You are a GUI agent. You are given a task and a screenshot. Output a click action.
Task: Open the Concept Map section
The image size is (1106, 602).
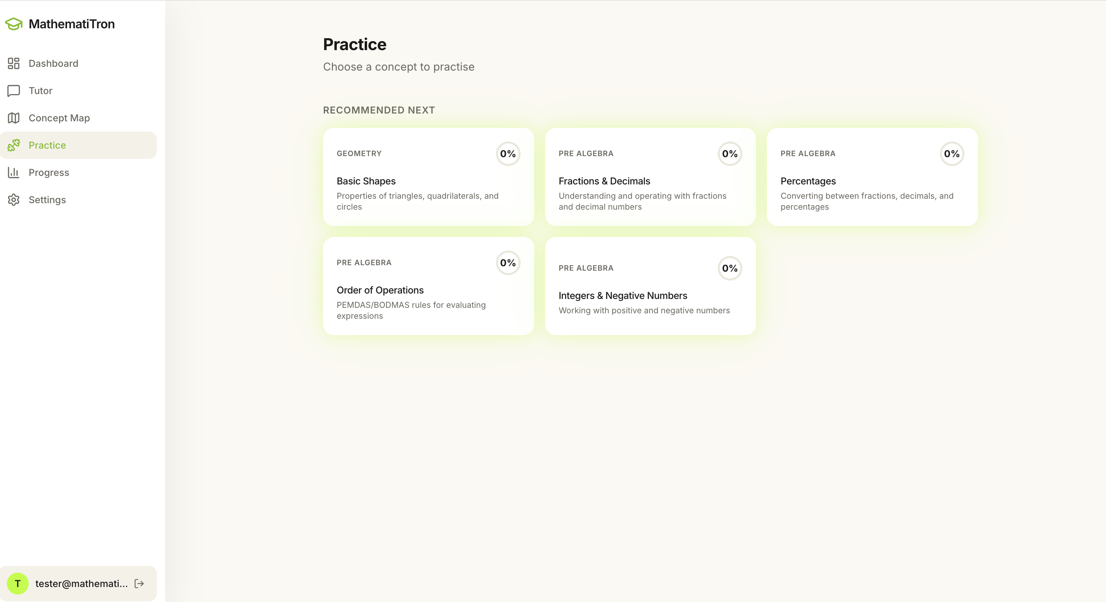pyautogui.click(x=59, y=118)
